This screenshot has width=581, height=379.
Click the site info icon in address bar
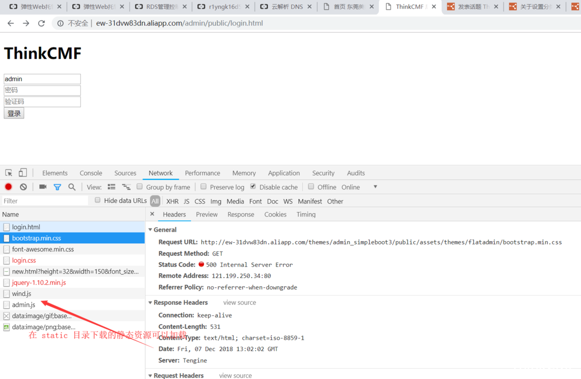coord(60,23)
